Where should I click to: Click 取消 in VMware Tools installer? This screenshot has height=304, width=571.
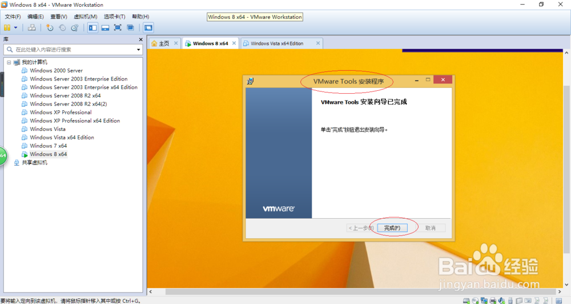pyautogui.click(x=431, y=228)
